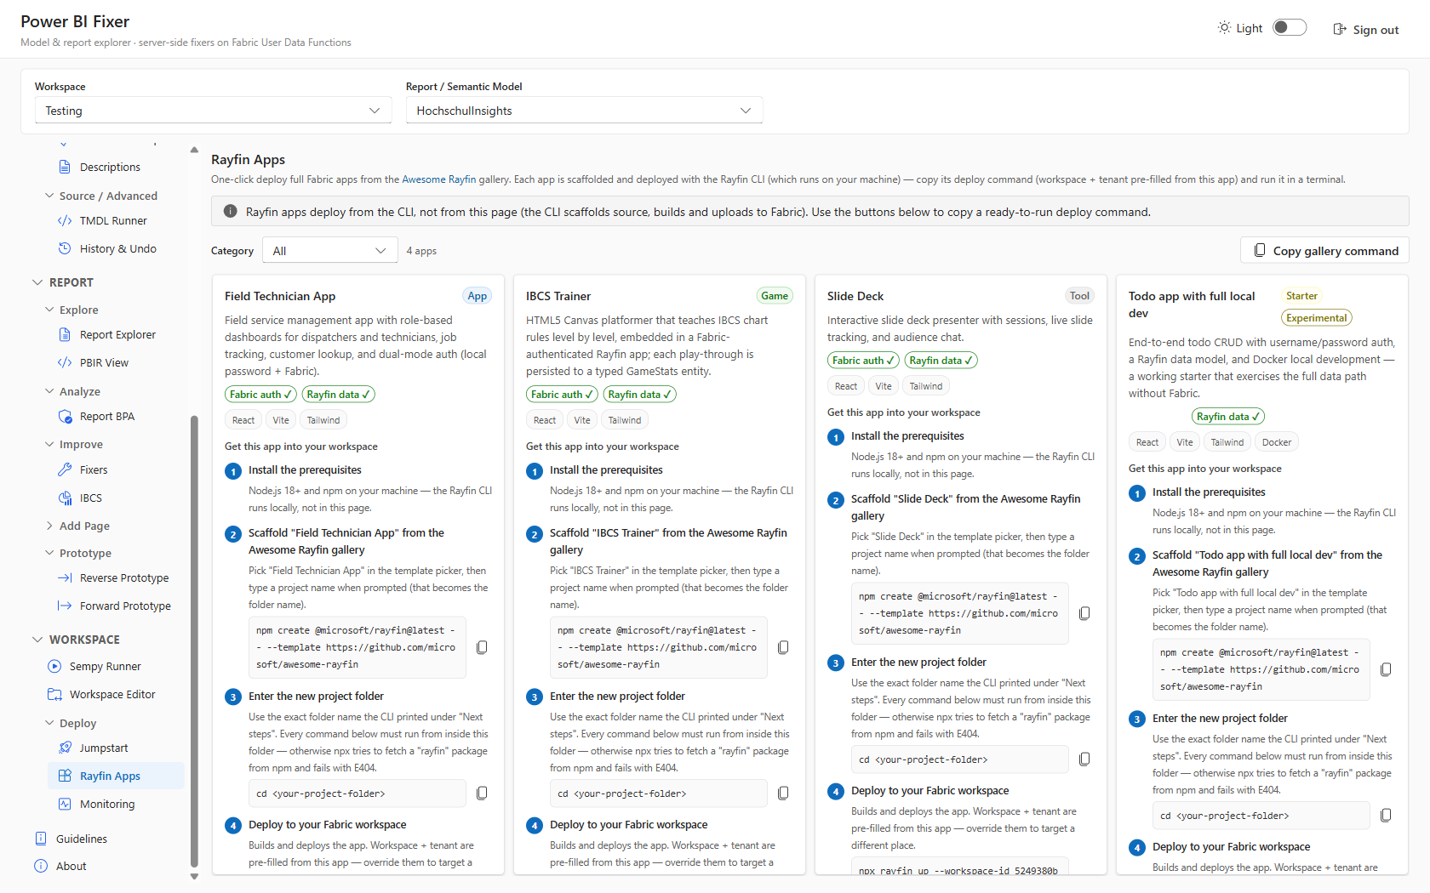1430x893 pixels.
Task: Open Descriptions in the sidebar
Action: tap(110, 168)
